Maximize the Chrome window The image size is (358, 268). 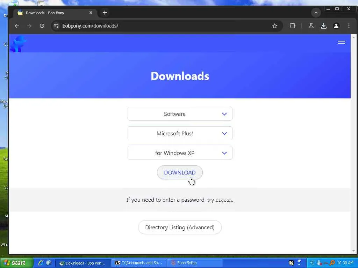tap(337, 9)
